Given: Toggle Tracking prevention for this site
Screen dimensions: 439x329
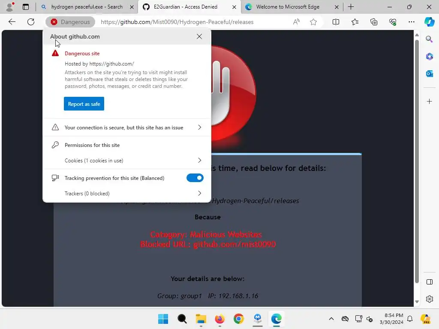Looking at the screenshot, I should coord(195,178).
